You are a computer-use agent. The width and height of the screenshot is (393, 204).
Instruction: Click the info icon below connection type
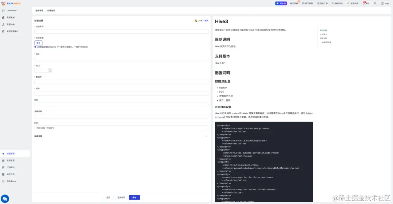(35, 47)
